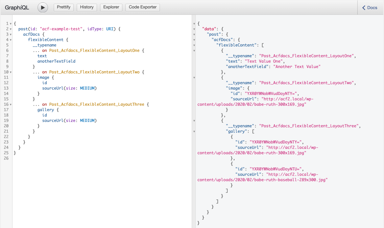Fold the flexibleContent block on line 4
The width and height of the screenshot is (384, 228).
pos(10,40)
